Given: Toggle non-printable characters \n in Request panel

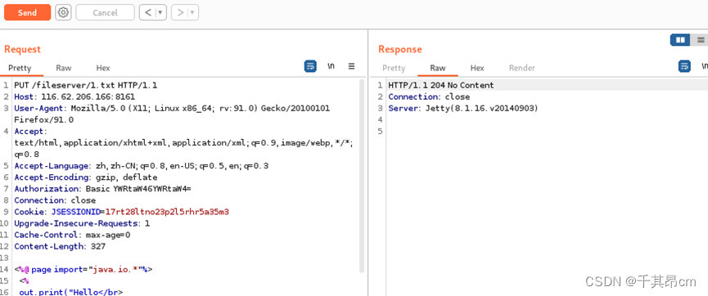Looking at the screenshot, I should 331,66.
